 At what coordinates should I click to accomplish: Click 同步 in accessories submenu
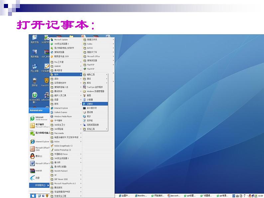[x=95, y=116]
